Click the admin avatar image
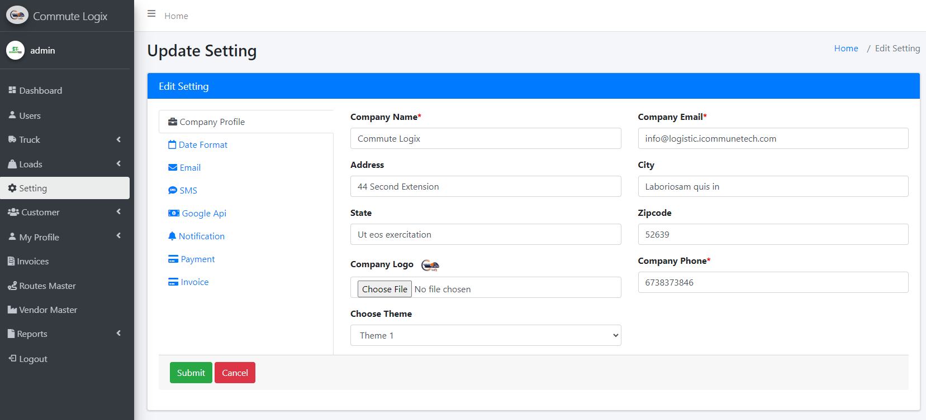 tap(15, 50)
